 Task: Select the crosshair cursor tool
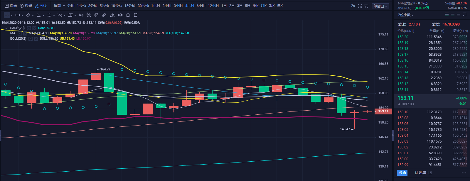click(x=7, y=15)
